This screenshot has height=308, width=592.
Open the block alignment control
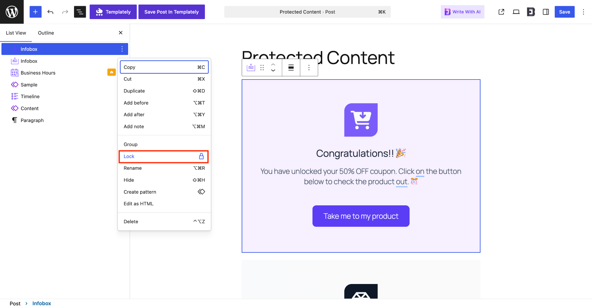291,67
